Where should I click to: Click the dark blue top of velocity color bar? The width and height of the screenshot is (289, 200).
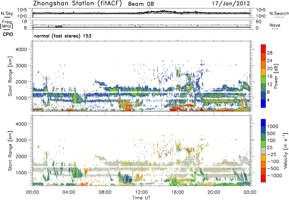click(x=263, y=123)
